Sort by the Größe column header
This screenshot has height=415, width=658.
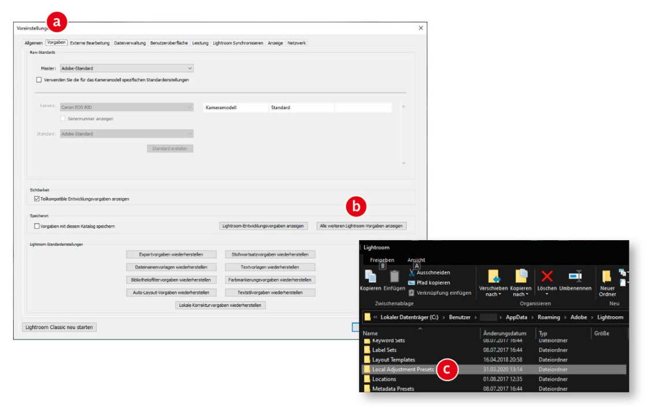pyautogui.click(x=601, y=333)
